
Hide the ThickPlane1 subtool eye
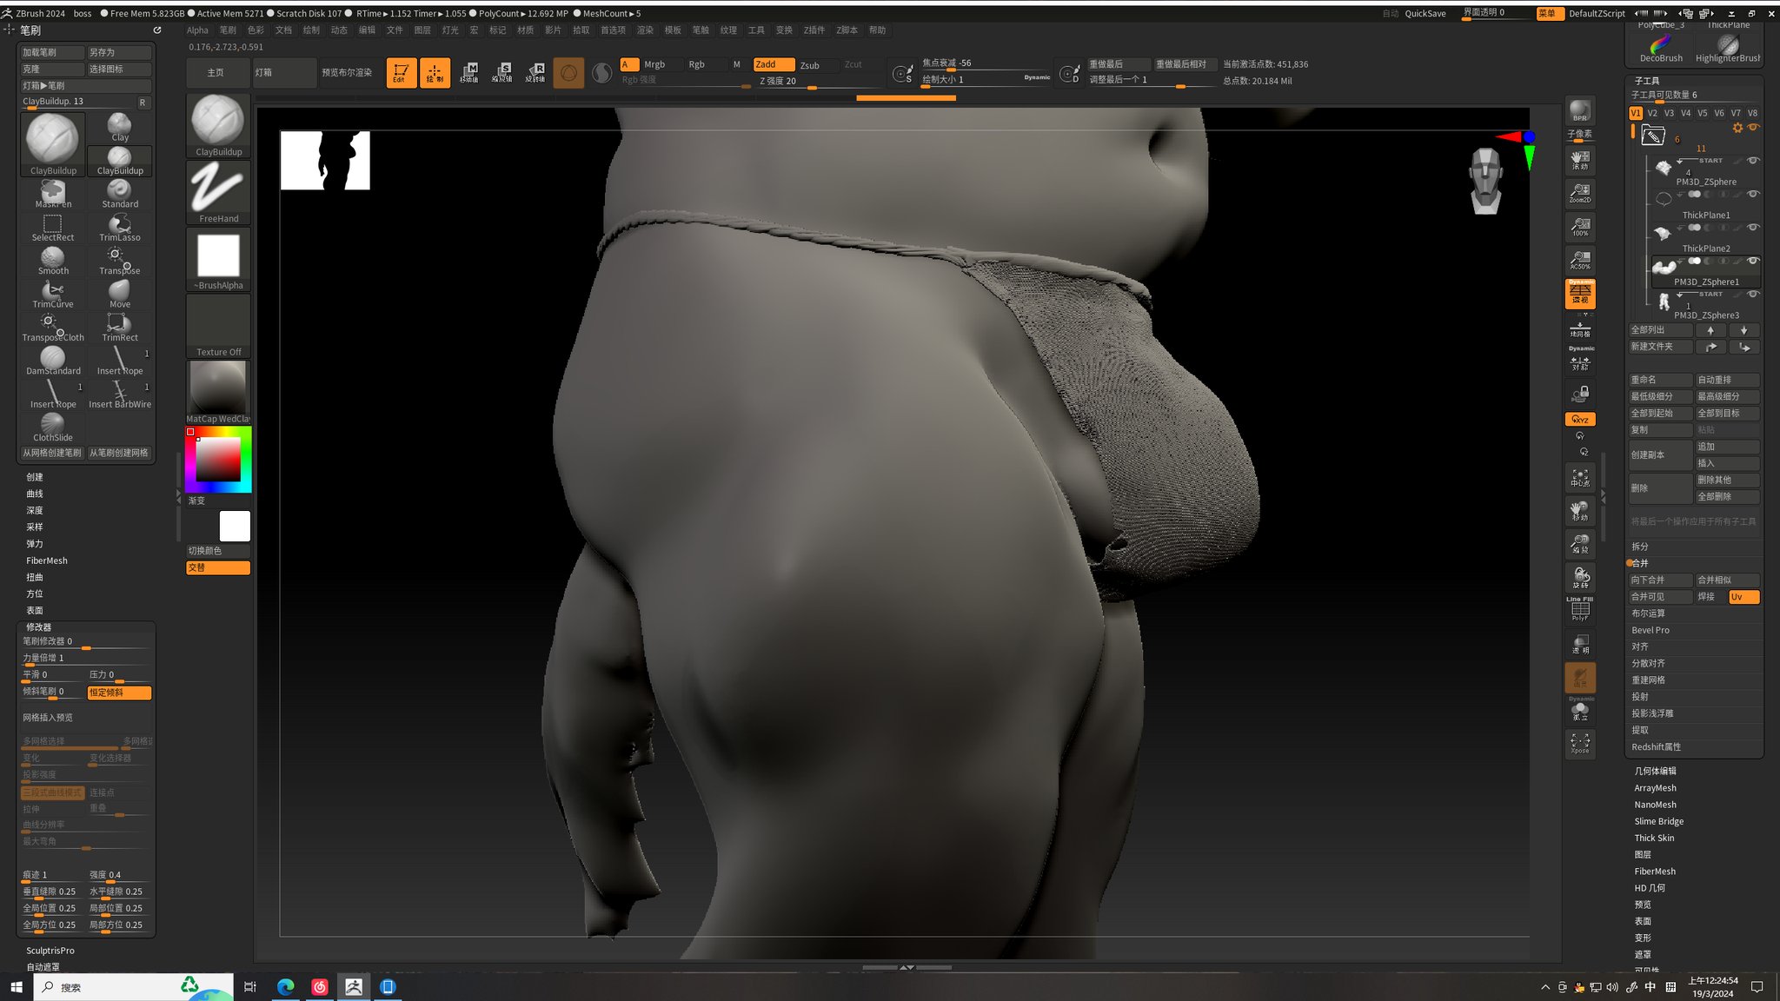click(x=1753, y=194)
